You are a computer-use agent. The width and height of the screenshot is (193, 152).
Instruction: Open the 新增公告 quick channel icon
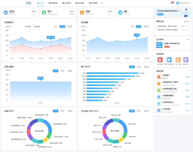[x=186, y=60]
